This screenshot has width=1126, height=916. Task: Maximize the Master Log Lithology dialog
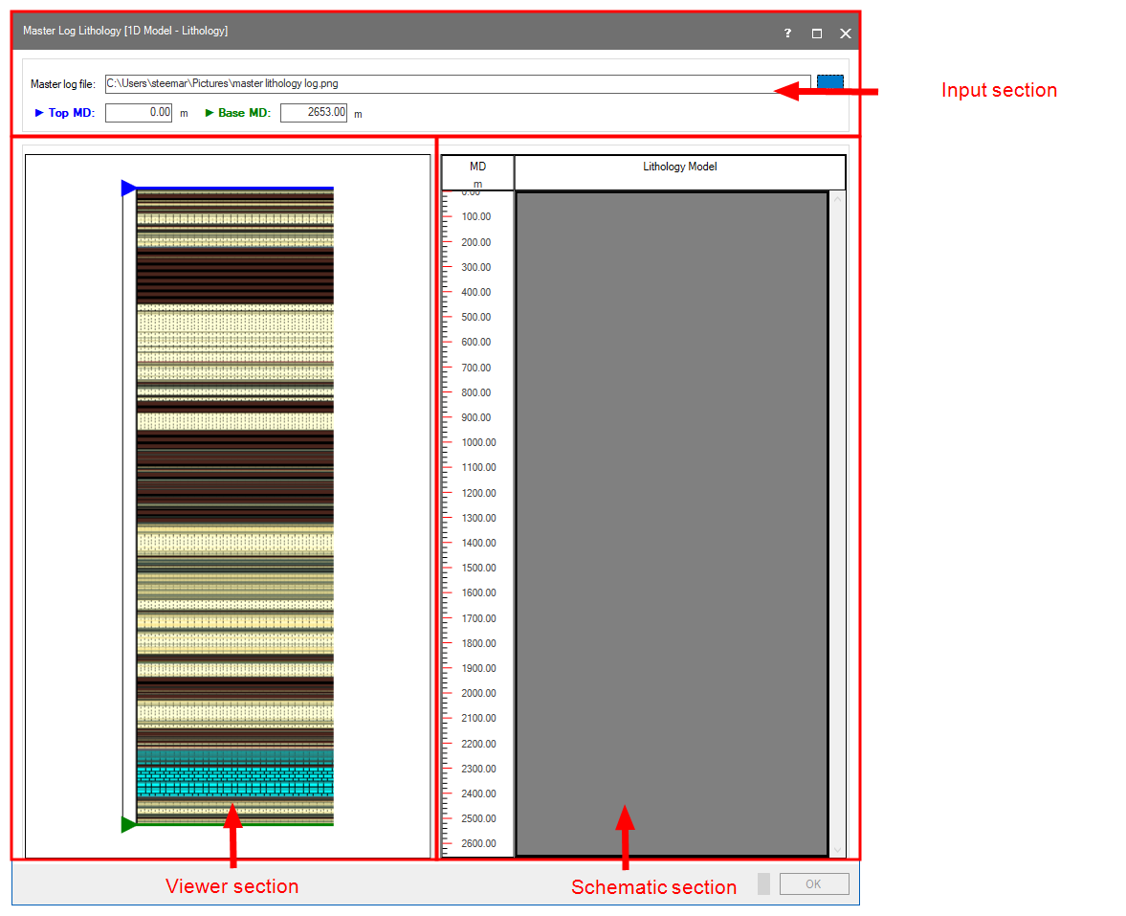(x=817, y=33)
